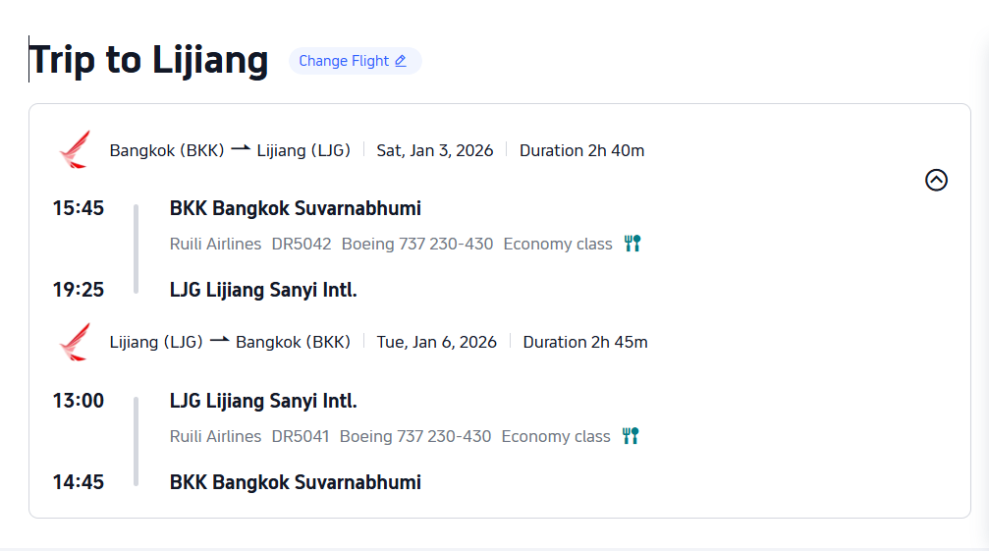Click the meal icon on flight DR5041
This screenshot has height=551, width=989.
631,436
